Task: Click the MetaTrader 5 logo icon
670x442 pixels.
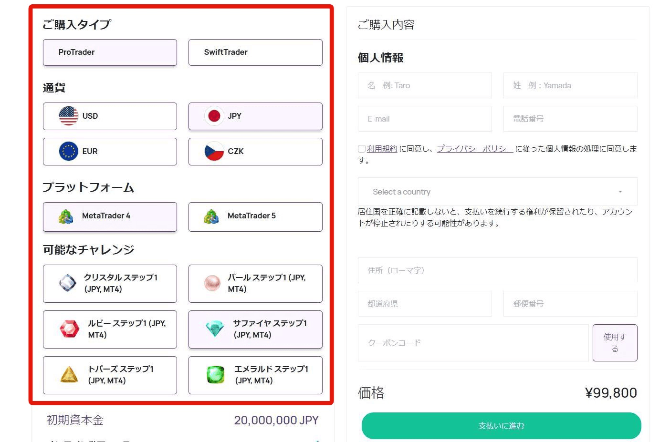Action: pyautogui.click(x=211, y=216)
